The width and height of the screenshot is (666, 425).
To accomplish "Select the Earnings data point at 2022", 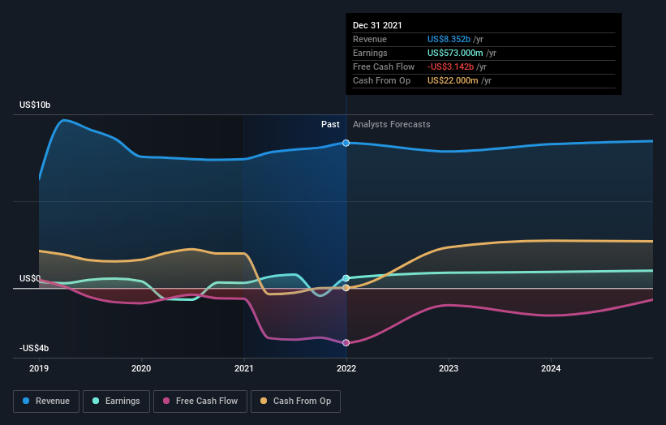I will (x=346, y=278).
